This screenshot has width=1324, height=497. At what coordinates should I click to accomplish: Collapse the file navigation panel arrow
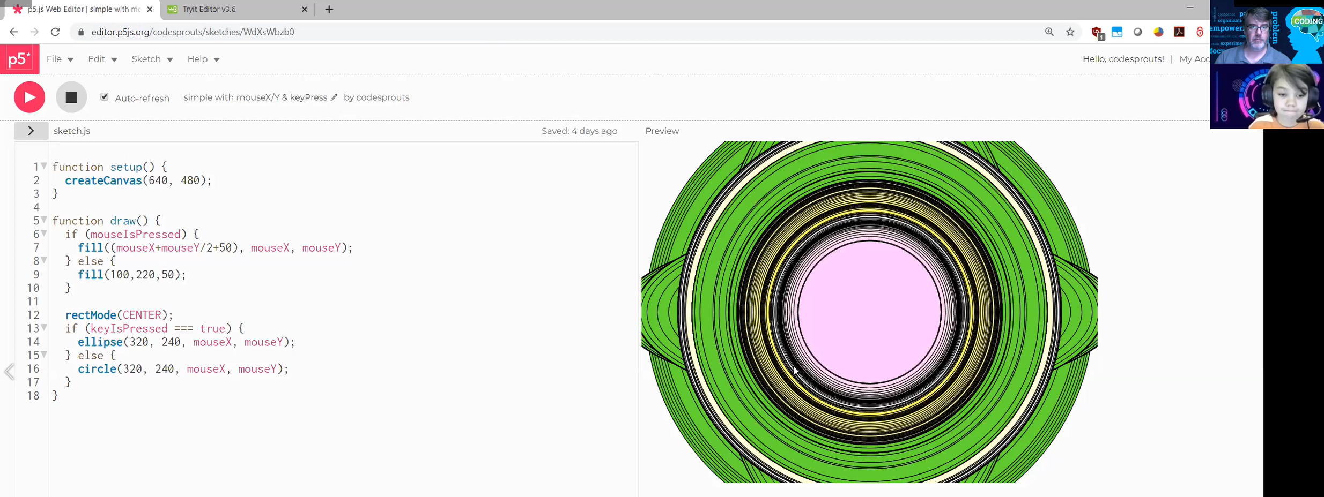31,130
